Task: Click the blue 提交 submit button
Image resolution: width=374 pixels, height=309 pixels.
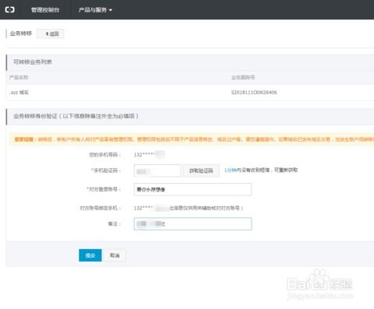Action: point(90,255)
